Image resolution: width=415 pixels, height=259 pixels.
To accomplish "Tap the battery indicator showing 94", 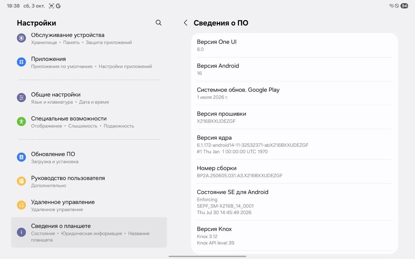I will point(404,6).
